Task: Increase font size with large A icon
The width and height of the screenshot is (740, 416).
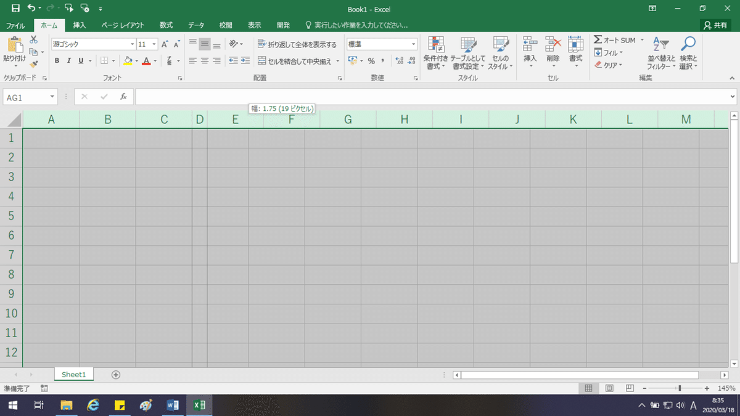Action: point(164,44)
